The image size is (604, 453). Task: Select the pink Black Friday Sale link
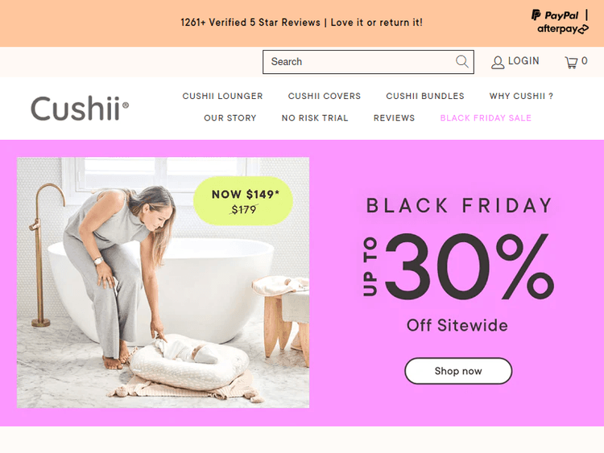click(x=486, y=117)
